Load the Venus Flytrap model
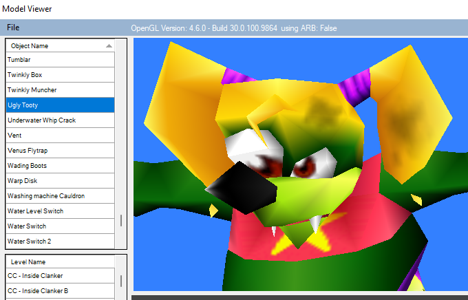Viewport: 468px width, 300px height. point(60,151)
